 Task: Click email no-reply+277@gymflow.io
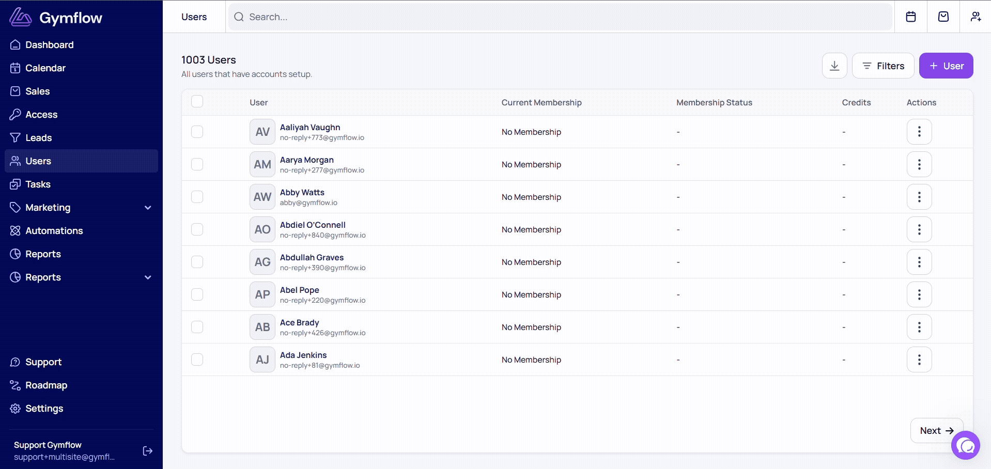point(322,170)
